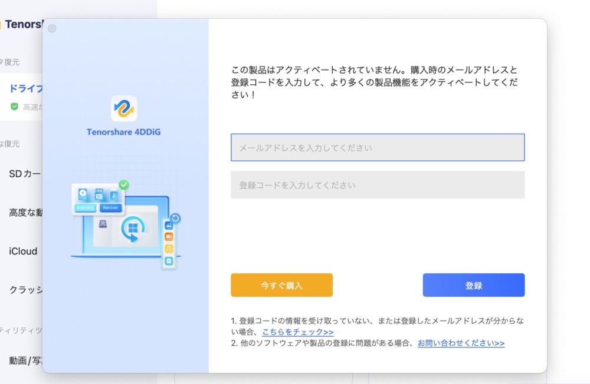590x384 pixels.
Task: Click the orange 今すぐ購入 button
Action: pos(281,285)
